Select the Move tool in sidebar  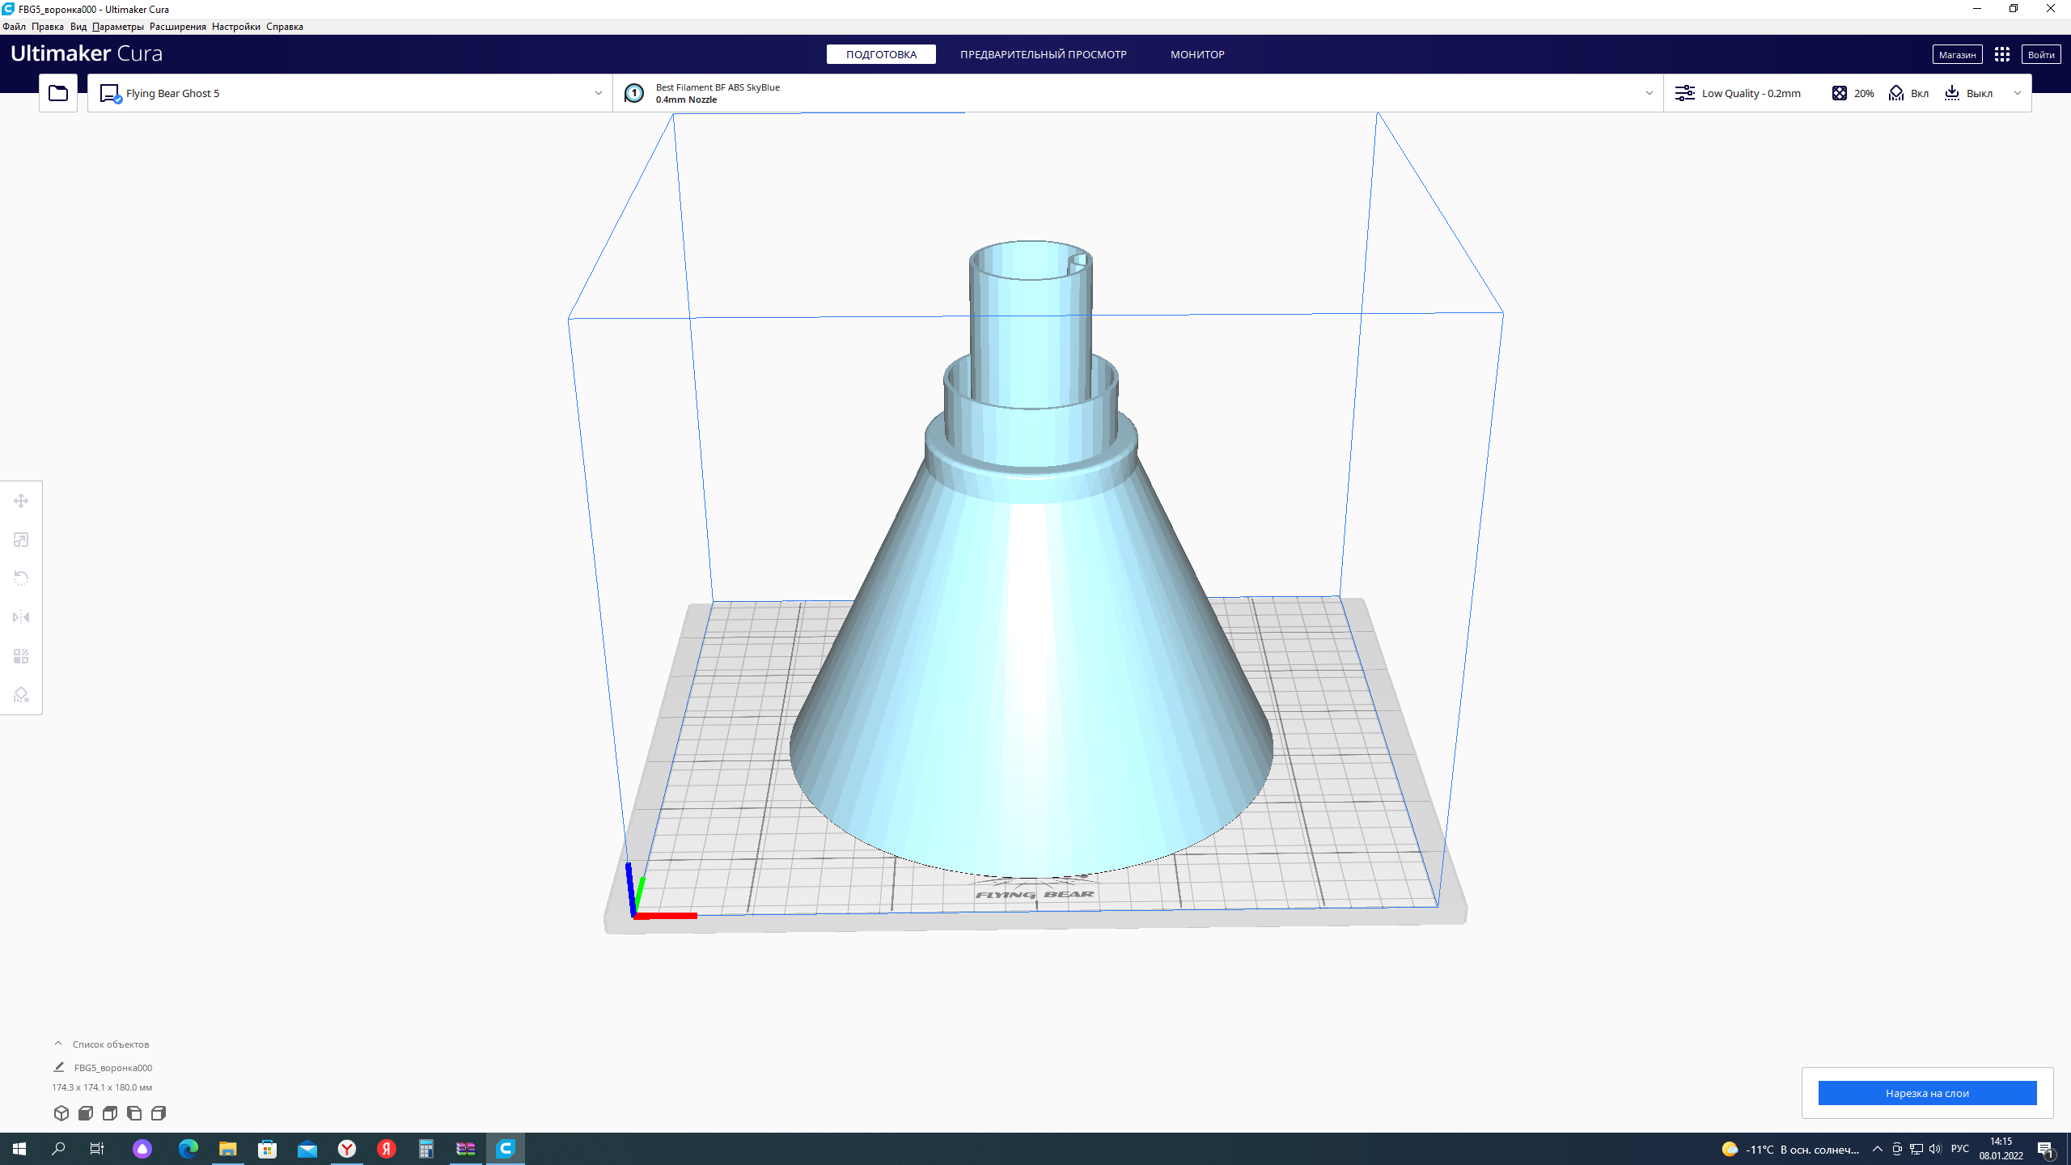click(21, 501)
